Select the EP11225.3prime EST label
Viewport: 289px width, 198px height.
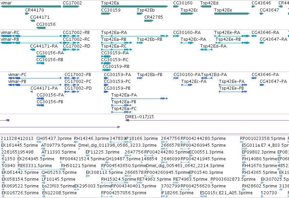[103, 152]
